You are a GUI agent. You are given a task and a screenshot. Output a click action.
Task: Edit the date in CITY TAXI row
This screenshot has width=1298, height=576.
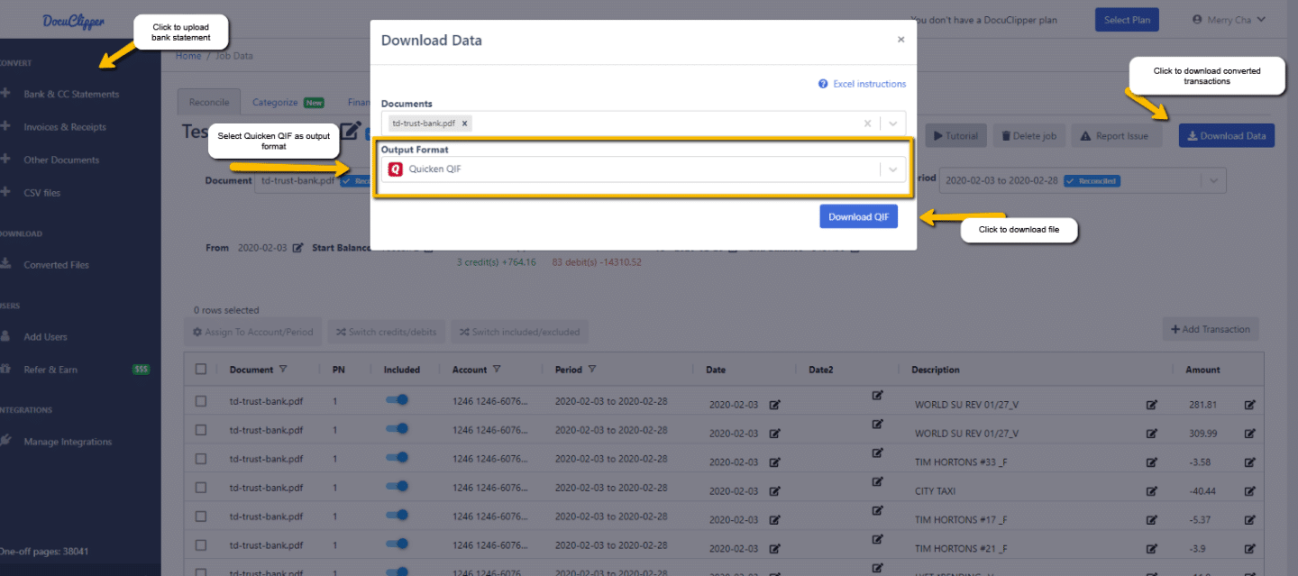tap(775, 491)
